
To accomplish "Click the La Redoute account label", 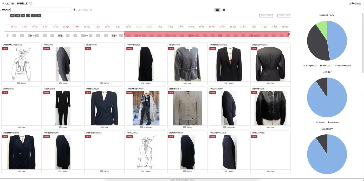I will [x=355, y=3].
